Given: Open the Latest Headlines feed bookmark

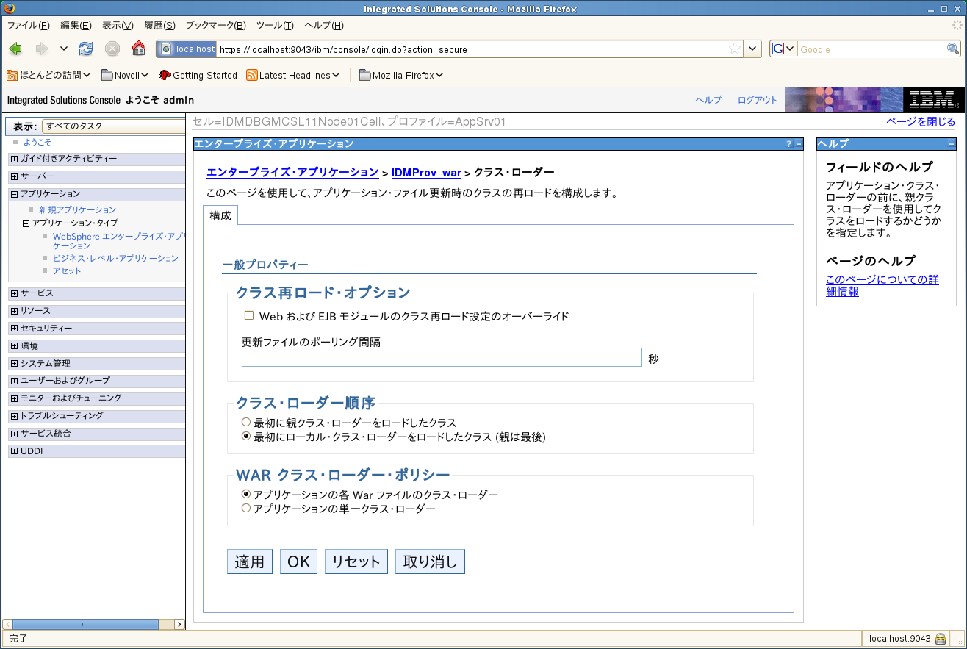Looking at the screenshot, I should (x=293, y=75).
